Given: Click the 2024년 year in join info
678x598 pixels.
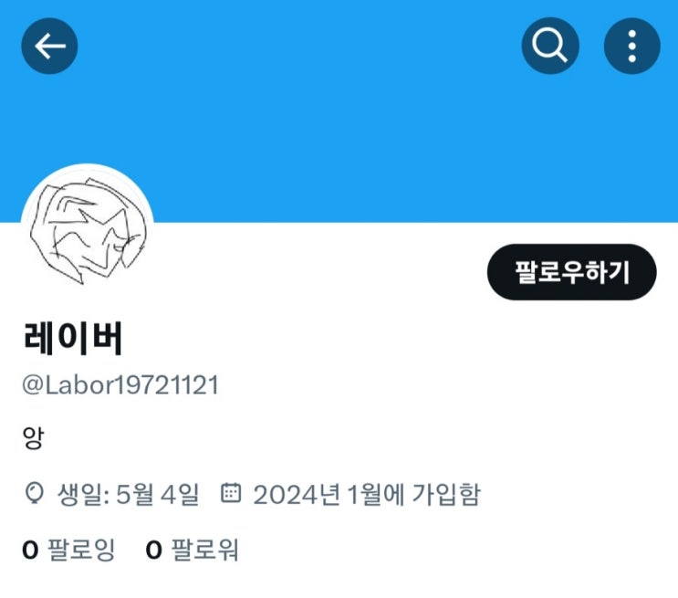Looking at the screenshot, I should tap(297, 494).
